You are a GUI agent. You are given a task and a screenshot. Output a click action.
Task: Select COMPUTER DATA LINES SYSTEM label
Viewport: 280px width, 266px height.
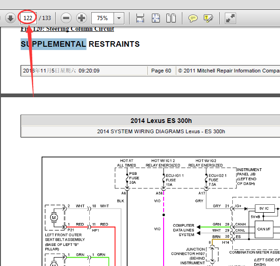coord(183,230)
